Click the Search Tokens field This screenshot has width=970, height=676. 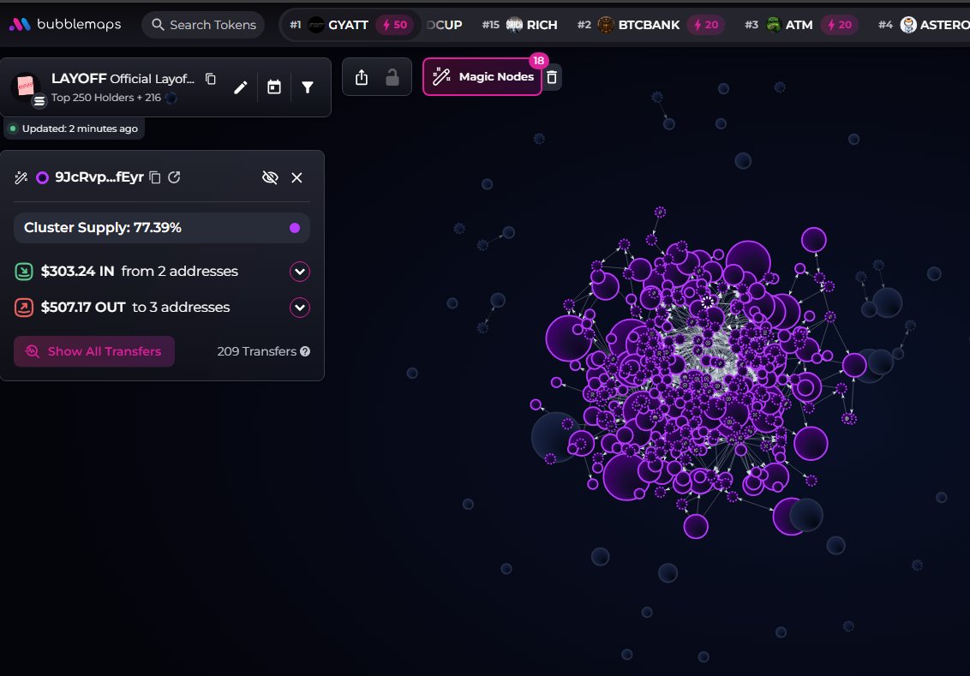[204, 25]
